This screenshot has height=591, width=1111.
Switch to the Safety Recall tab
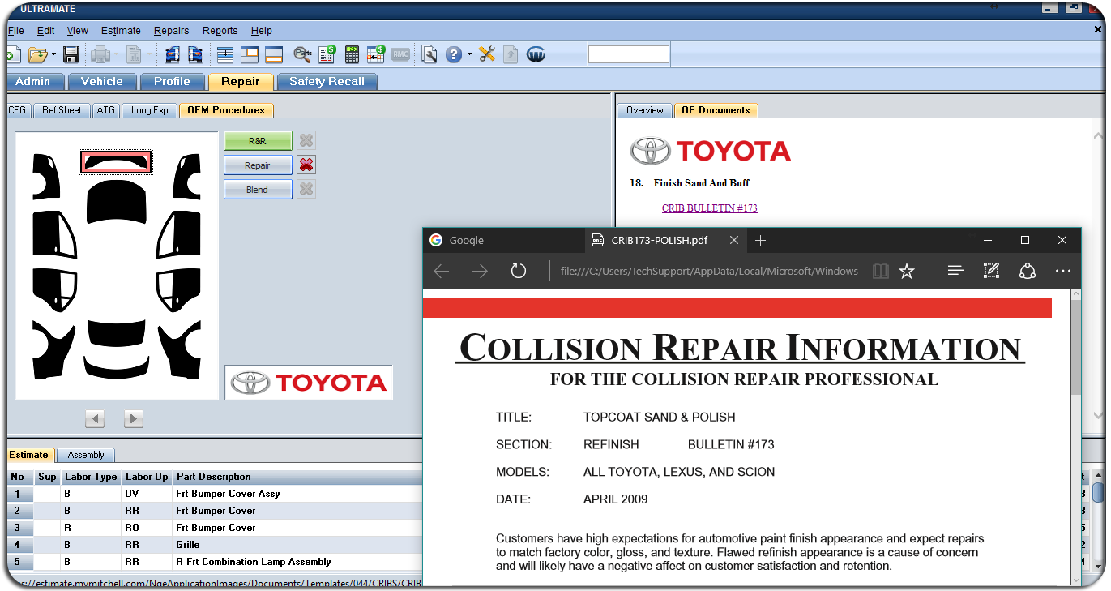coord(327,81)
